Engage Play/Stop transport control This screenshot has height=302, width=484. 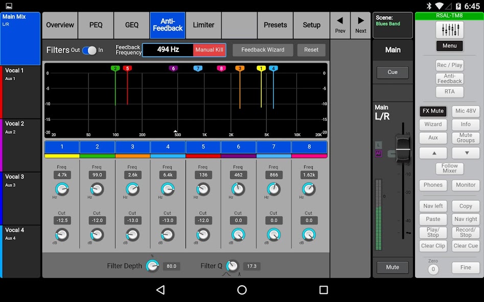point(433,233)
